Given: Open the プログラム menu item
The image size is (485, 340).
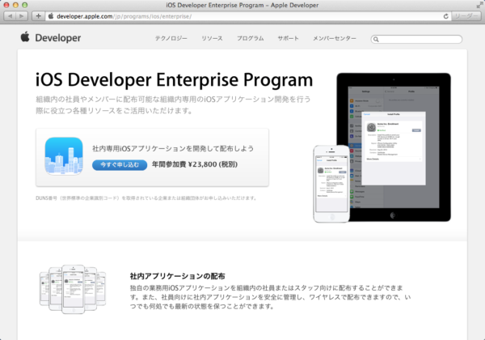Looking at the screenshot, I should point(251,38).
